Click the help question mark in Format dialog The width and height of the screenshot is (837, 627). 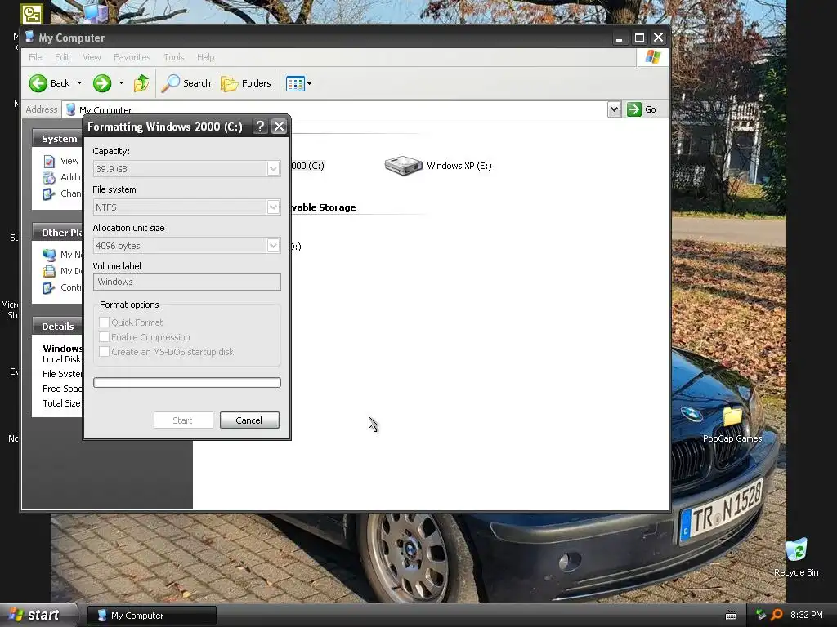point(260,127)
